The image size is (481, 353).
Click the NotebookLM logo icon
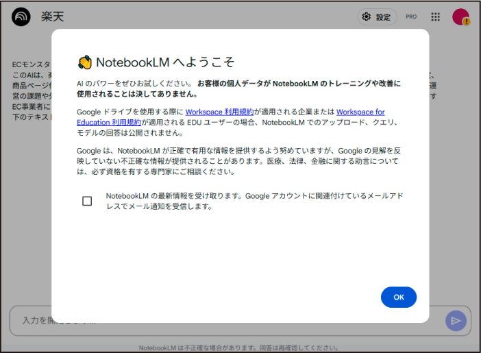21,16
